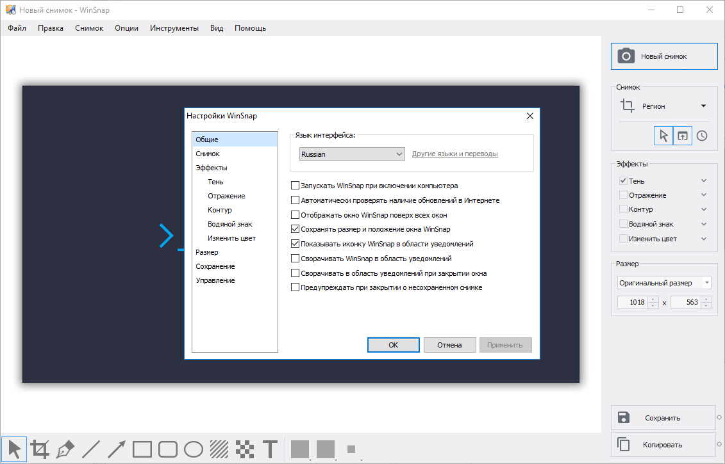Enable the Водяной знак effect in right panel
The height and width of the screenshot is (464, 725).
[623, 224]
